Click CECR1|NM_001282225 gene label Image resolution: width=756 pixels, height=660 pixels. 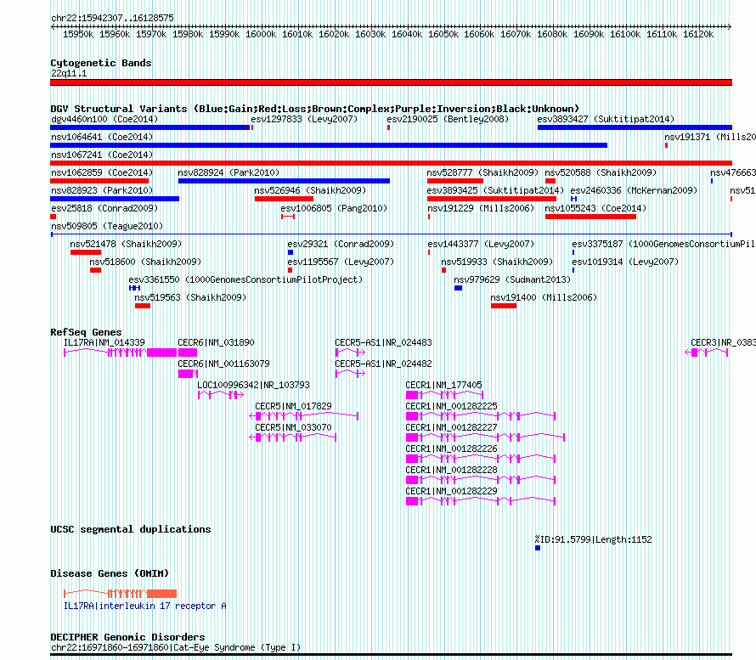(451, 406)
